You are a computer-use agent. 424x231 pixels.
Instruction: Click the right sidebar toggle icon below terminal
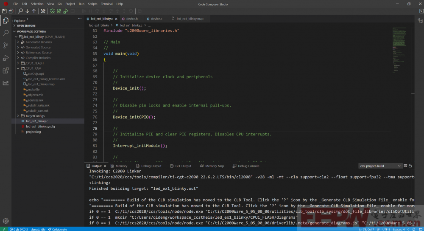[420, 20]
